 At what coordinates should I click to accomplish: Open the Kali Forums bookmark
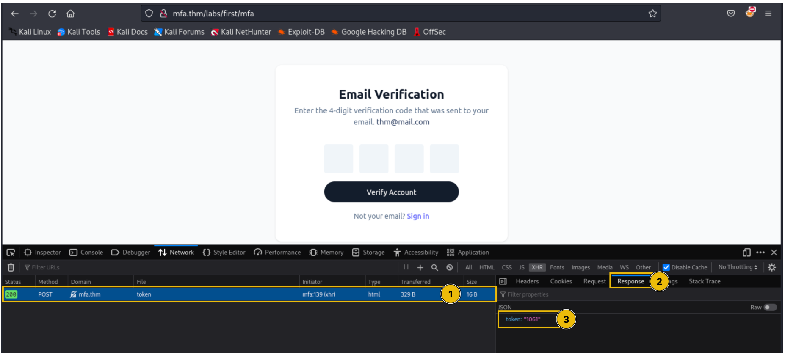point(179,32)
